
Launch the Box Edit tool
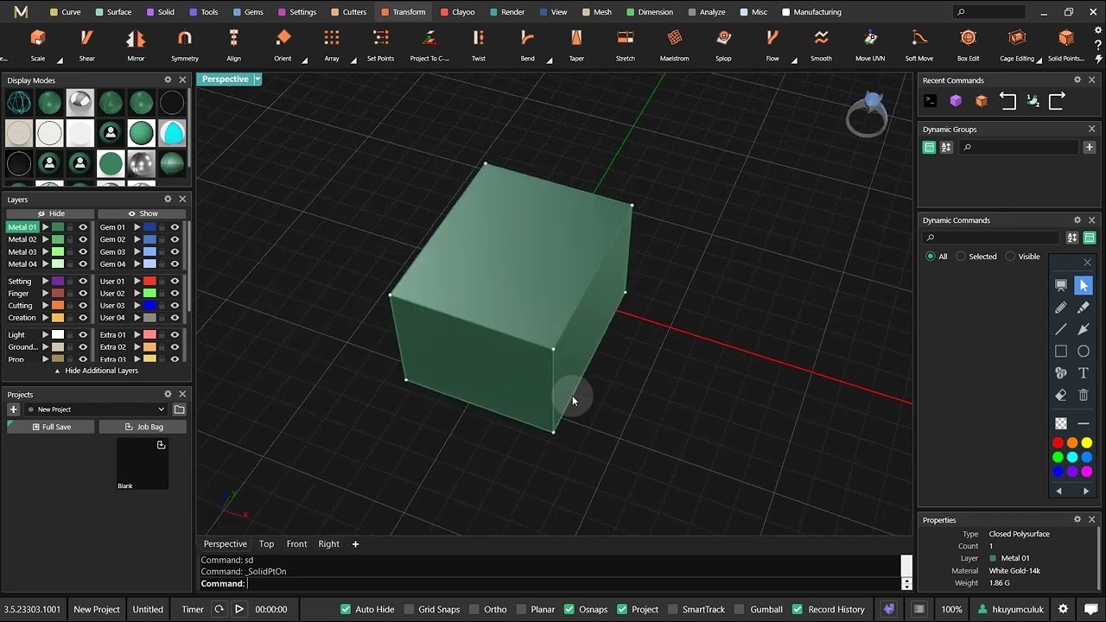pyautogui.click(x=968, y=44)
